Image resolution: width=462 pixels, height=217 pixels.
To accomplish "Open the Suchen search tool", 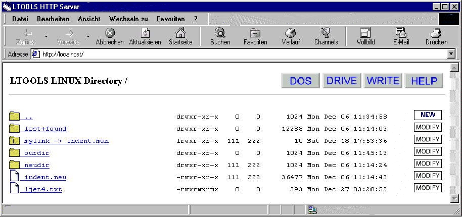I will (220, 33).
